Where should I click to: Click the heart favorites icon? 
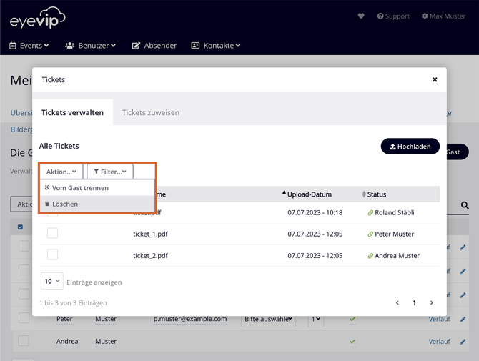pos(361,16)
